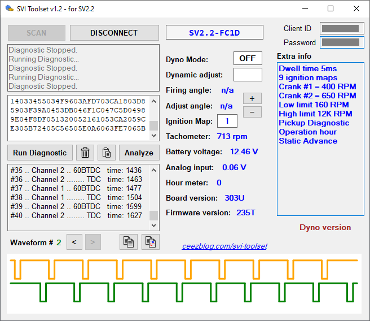Click Firmware version value 235T

click(x=246, y=212)
